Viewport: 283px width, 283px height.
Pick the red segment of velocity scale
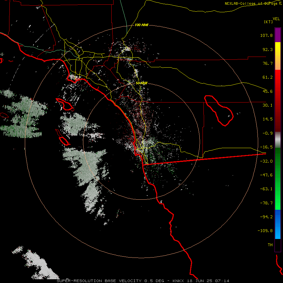tap(278, 101)
